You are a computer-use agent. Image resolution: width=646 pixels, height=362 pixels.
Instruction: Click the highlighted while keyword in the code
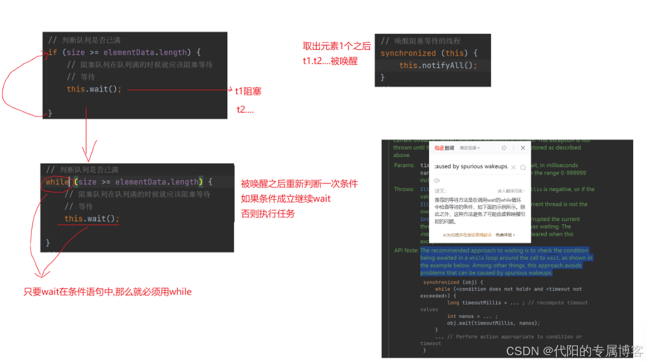[56, 182]
